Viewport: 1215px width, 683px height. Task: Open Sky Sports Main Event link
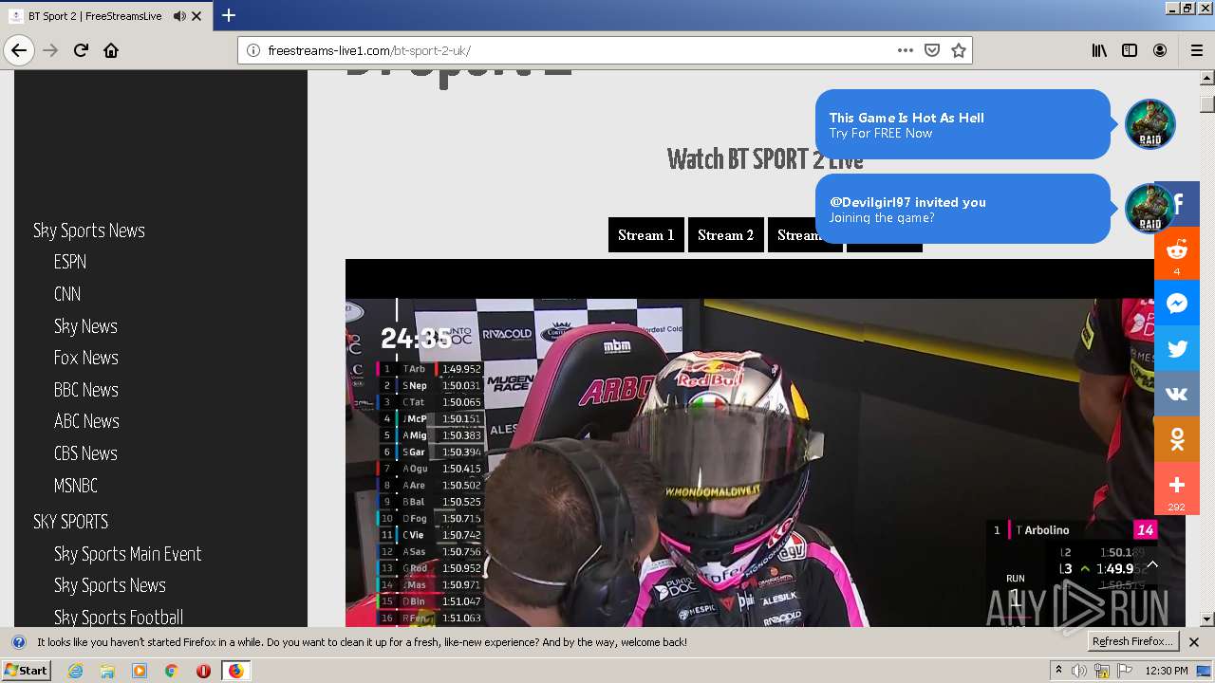[x=128, y=554]
